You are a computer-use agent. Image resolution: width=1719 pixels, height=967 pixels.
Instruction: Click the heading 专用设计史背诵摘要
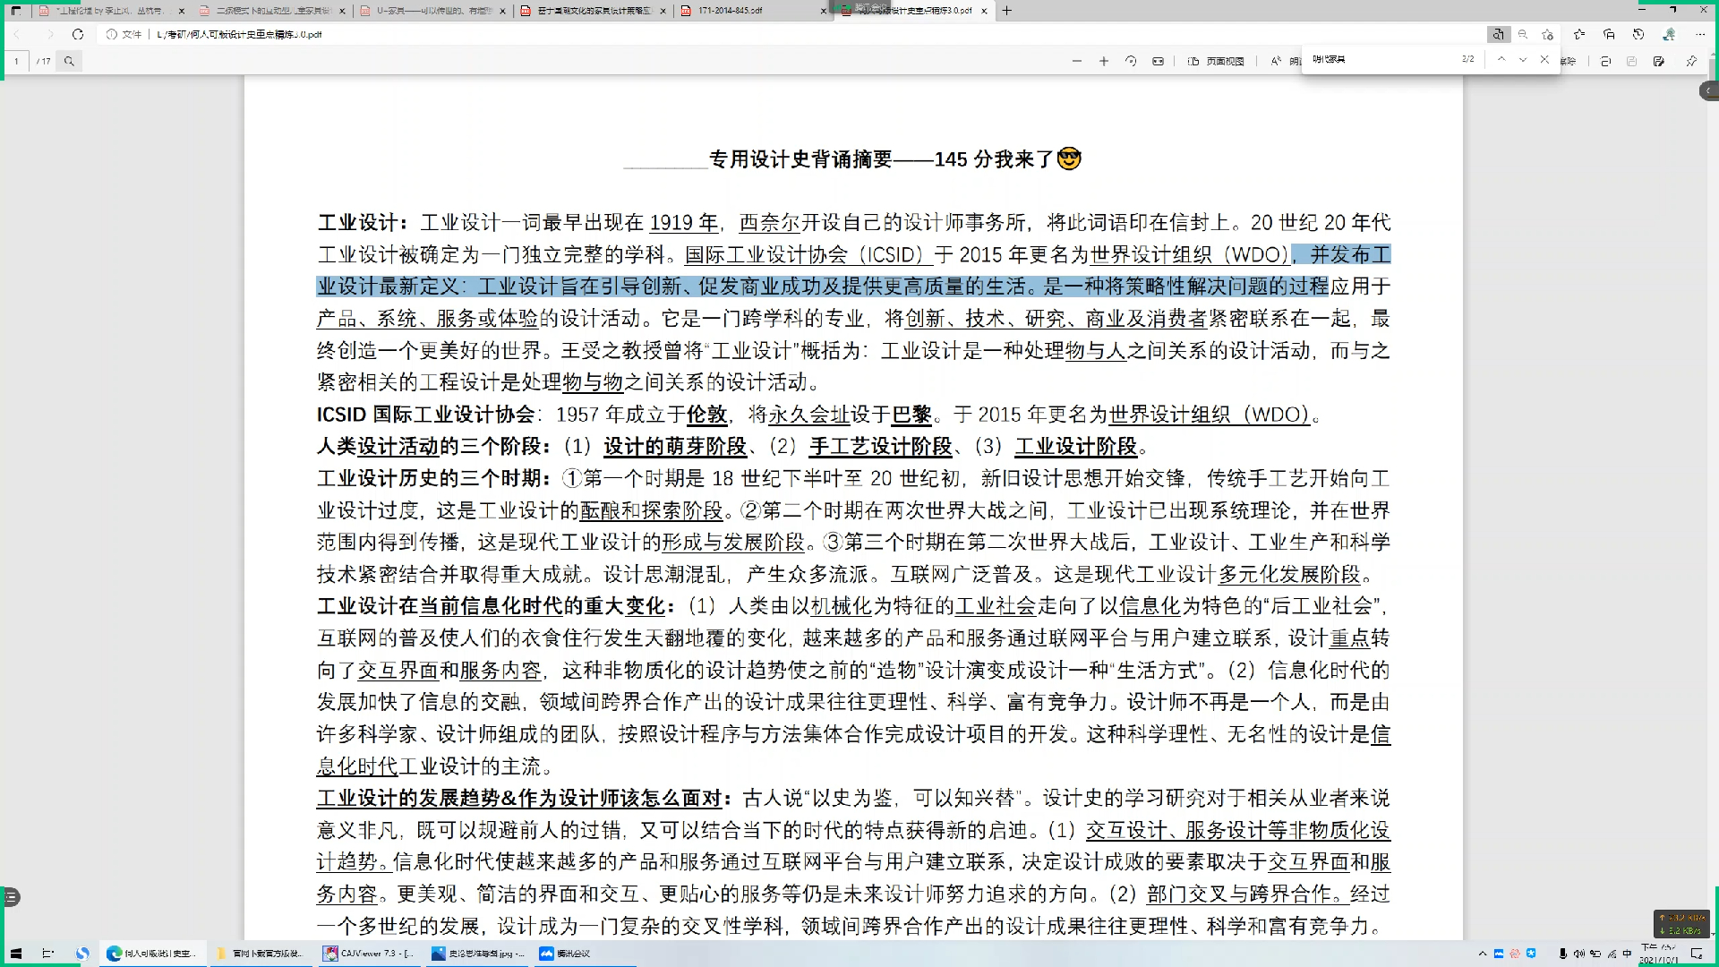click(800, 159)
